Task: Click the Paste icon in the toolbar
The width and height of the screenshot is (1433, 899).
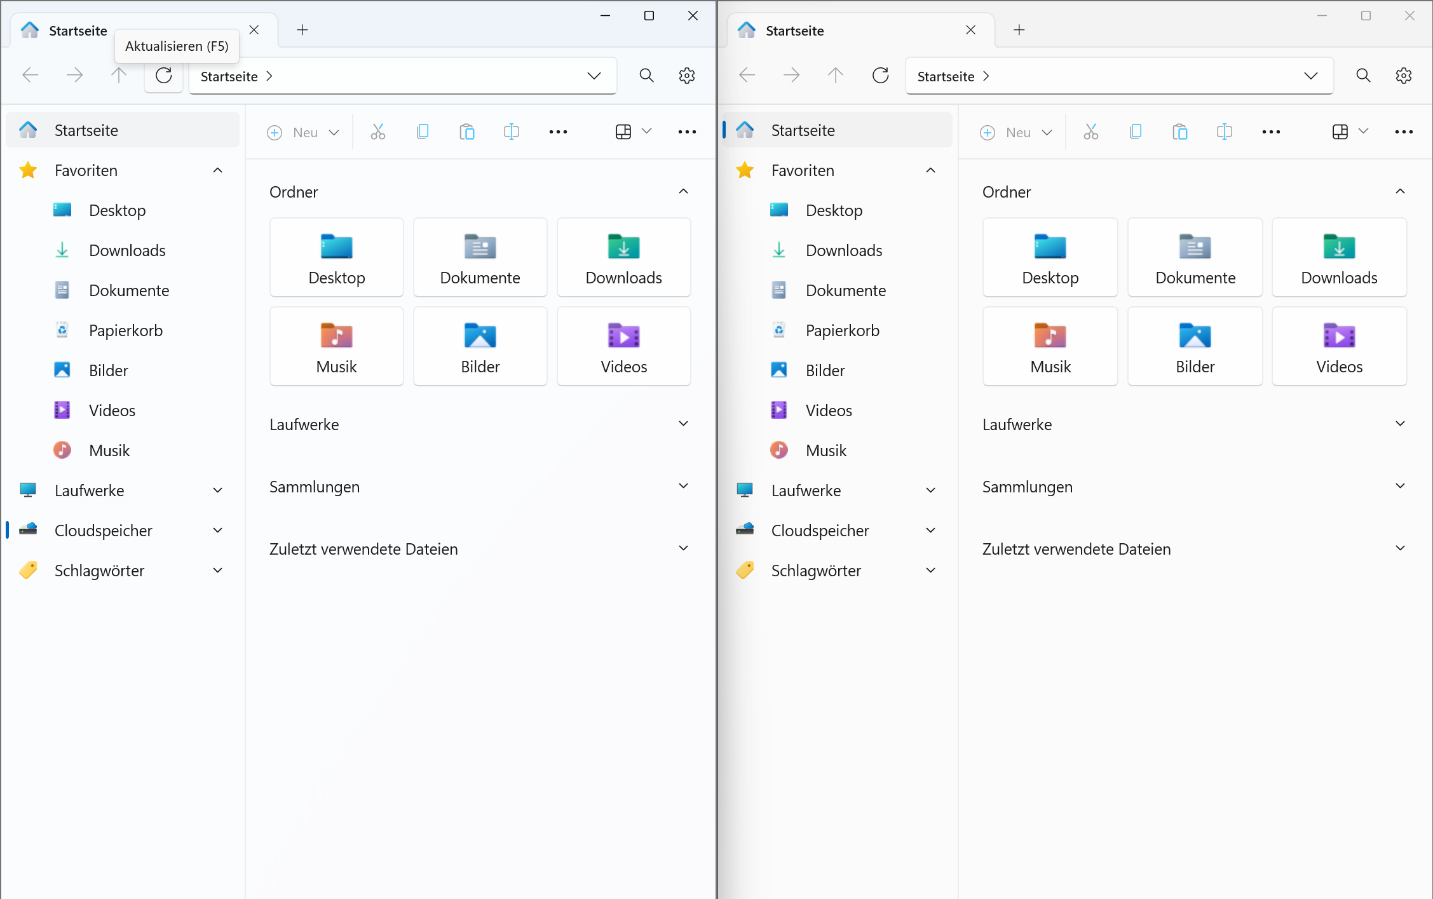Action: pyautogui.click(x=467, y=132)
